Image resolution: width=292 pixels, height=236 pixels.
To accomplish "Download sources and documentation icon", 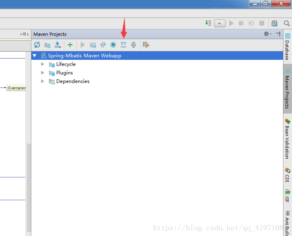I will [x=57, y=45].
